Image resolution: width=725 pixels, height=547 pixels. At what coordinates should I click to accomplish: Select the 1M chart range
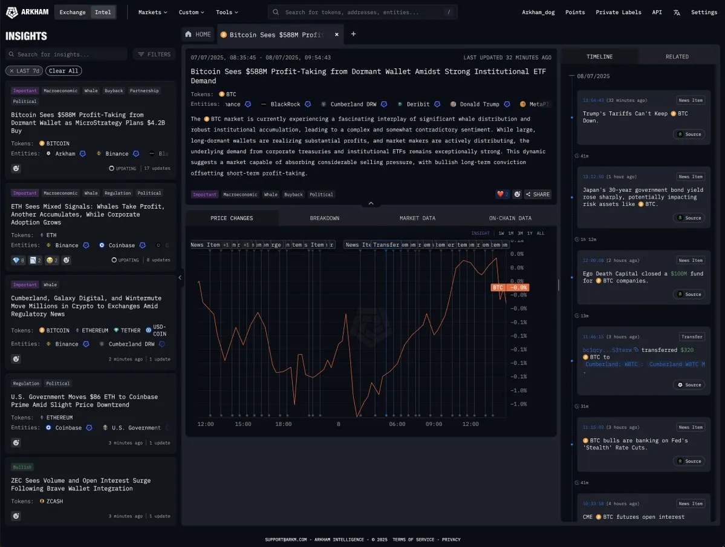point(511,233)
